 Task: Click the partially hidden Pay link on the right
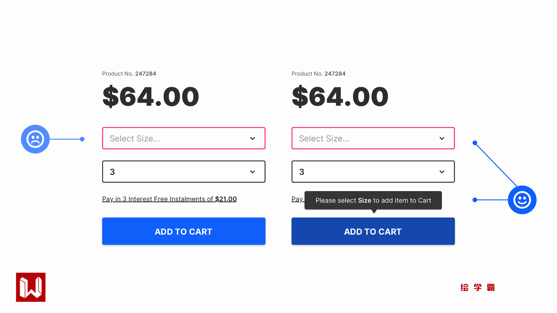pyautogui.click(x=297, y=199)
